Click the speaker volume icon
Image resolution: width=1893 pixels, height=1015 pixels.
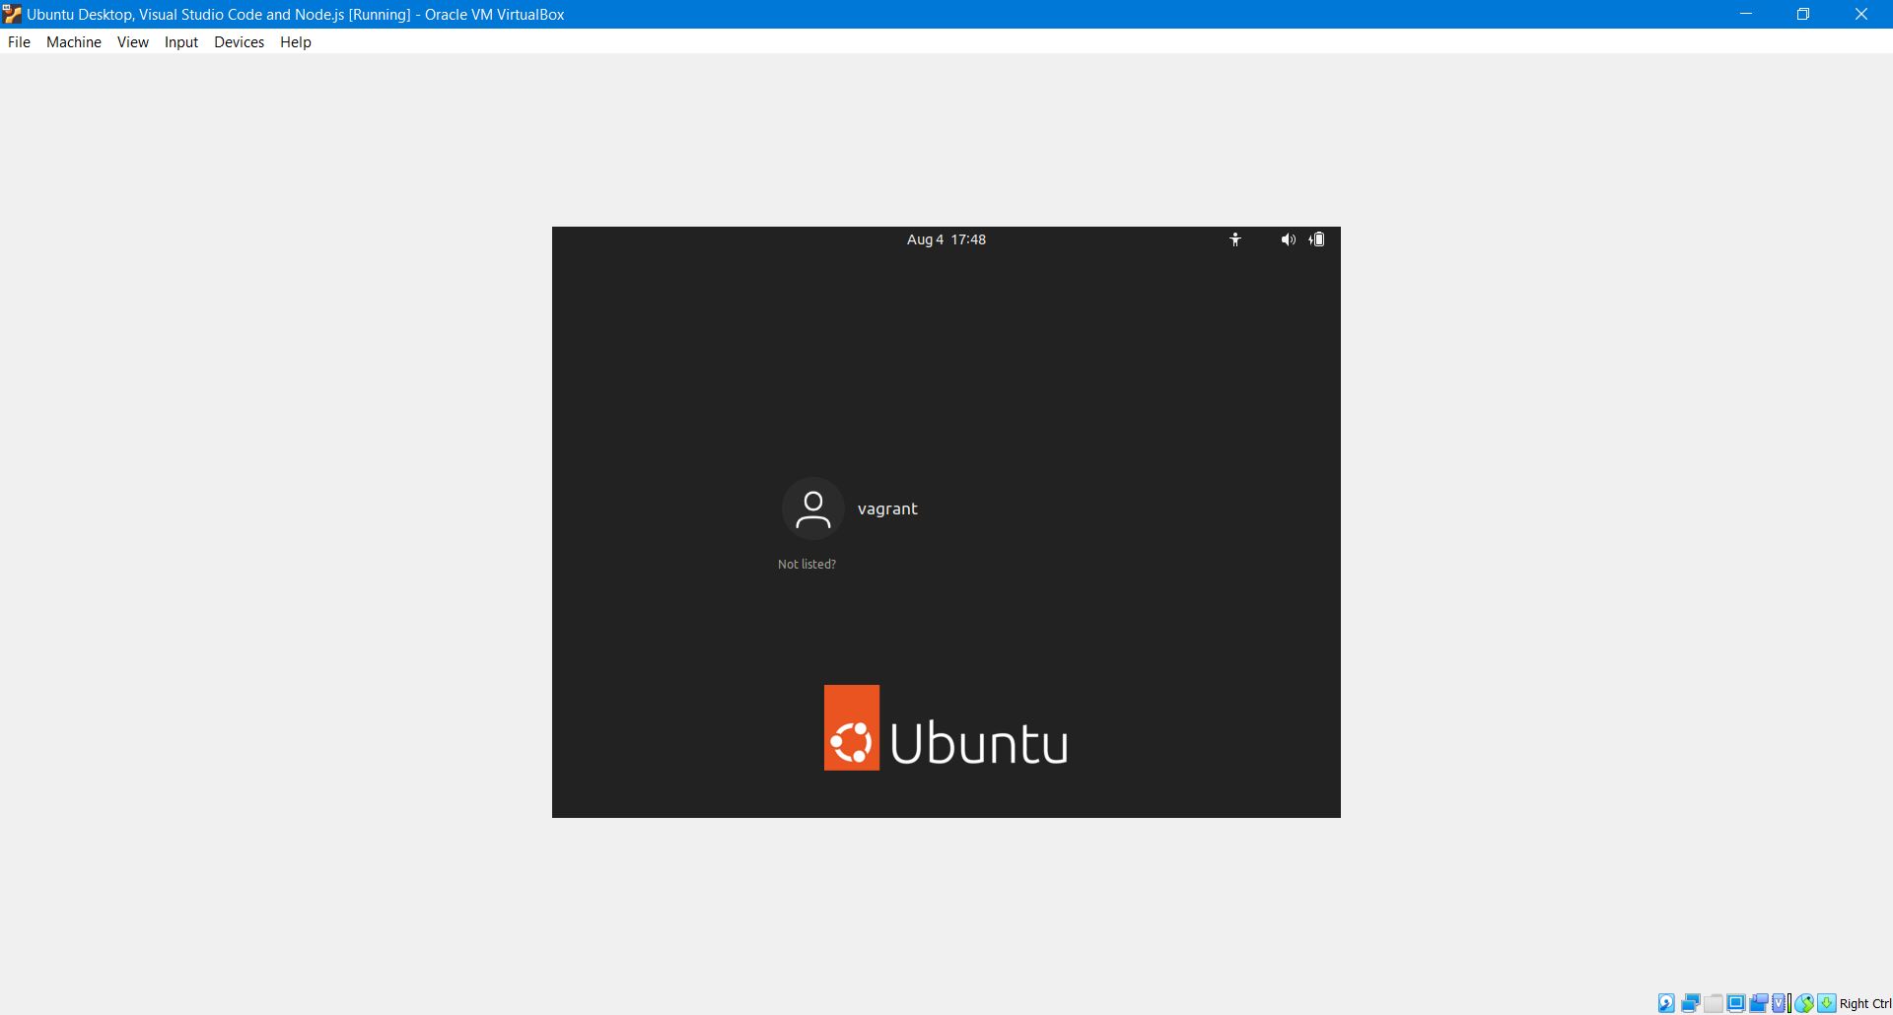[x=1288, y=239]
